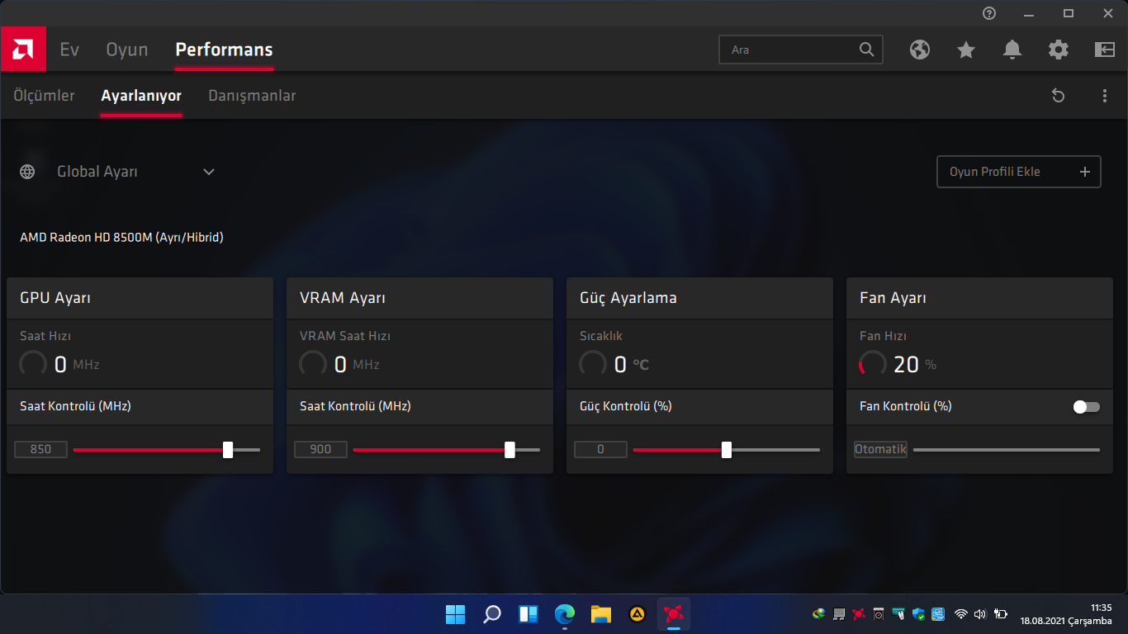This screenshot has height=634, width=1128.
Task: Click the AMD logo icon
Action: [x=23, y=50]
